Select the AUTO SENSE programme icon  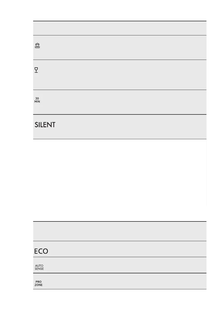(x=39, y=267)
